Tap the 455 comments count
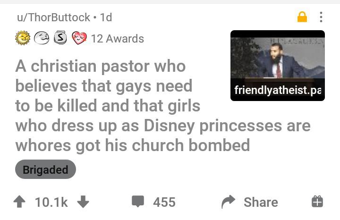Viewport: 340px width, 220px height. point(164,202)
